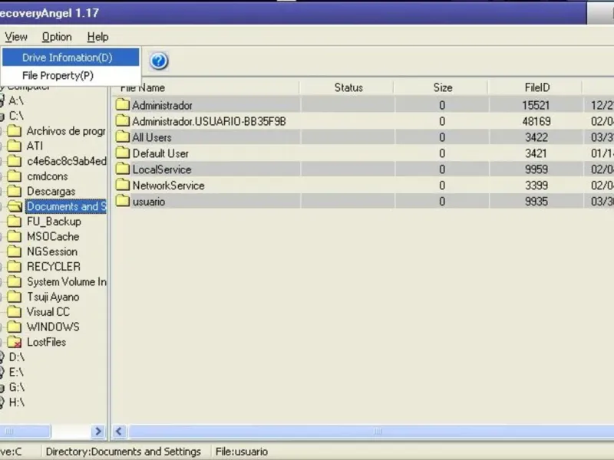Click Descargas folder icon in tree
This screenshot has height=460, width=614.
[x=15, y=191]
